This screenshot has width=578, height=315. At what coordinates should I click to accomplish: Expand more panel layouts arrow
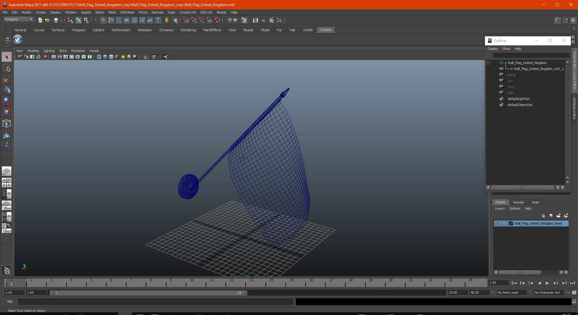pyautogui.click(x=6, y=239)
